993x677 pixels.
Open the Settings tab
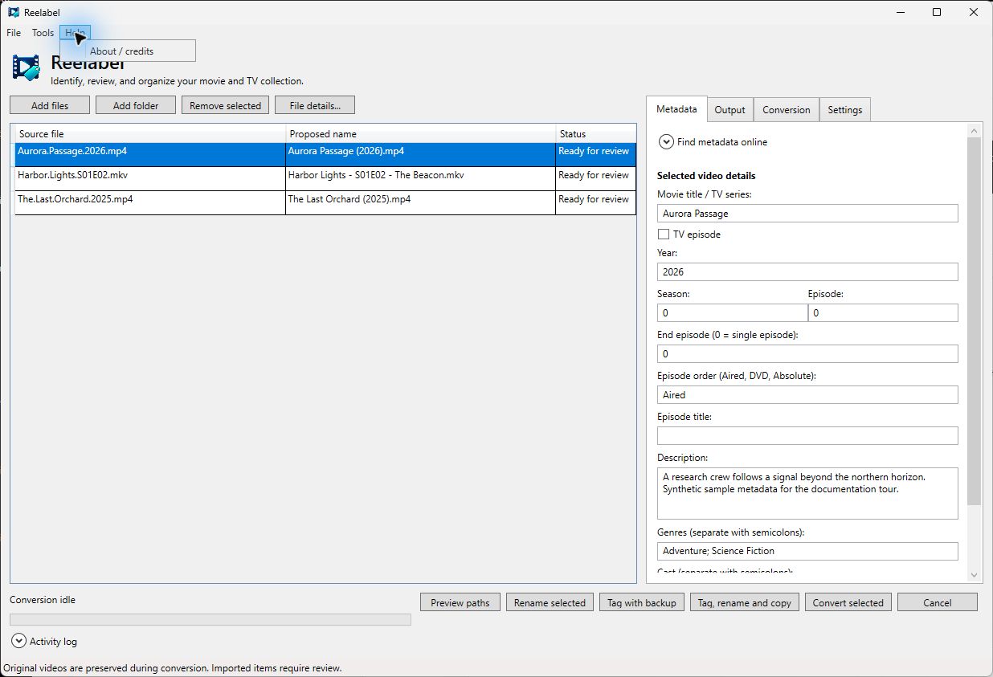(x=844, y=110)
